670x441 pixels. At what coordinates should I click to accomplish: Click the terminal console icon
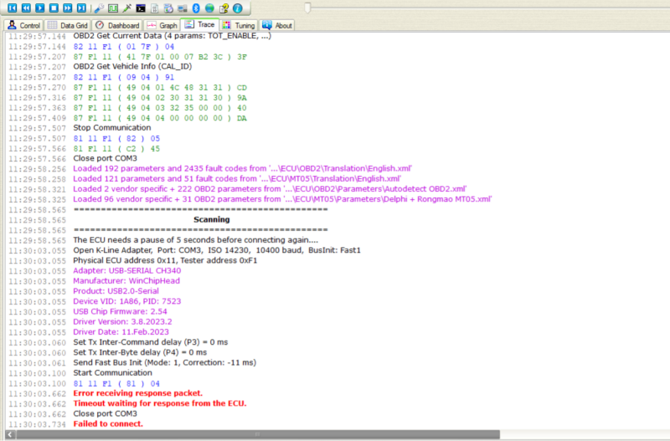click(x=141, y=8)
